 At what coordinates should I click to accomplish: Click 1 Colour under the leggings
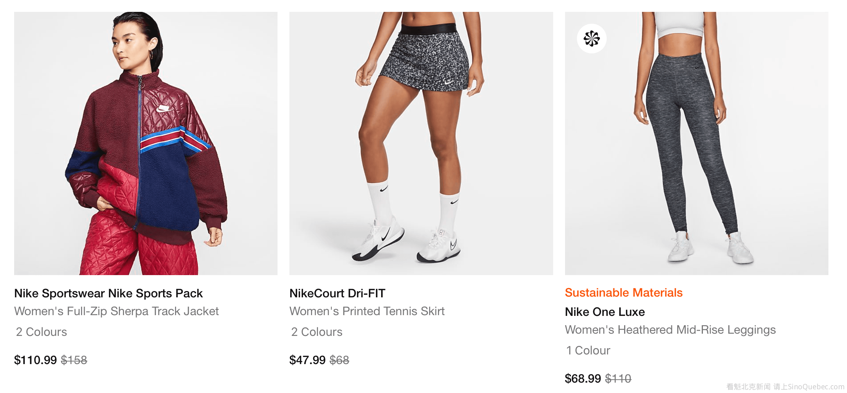[x=588, y=350]
